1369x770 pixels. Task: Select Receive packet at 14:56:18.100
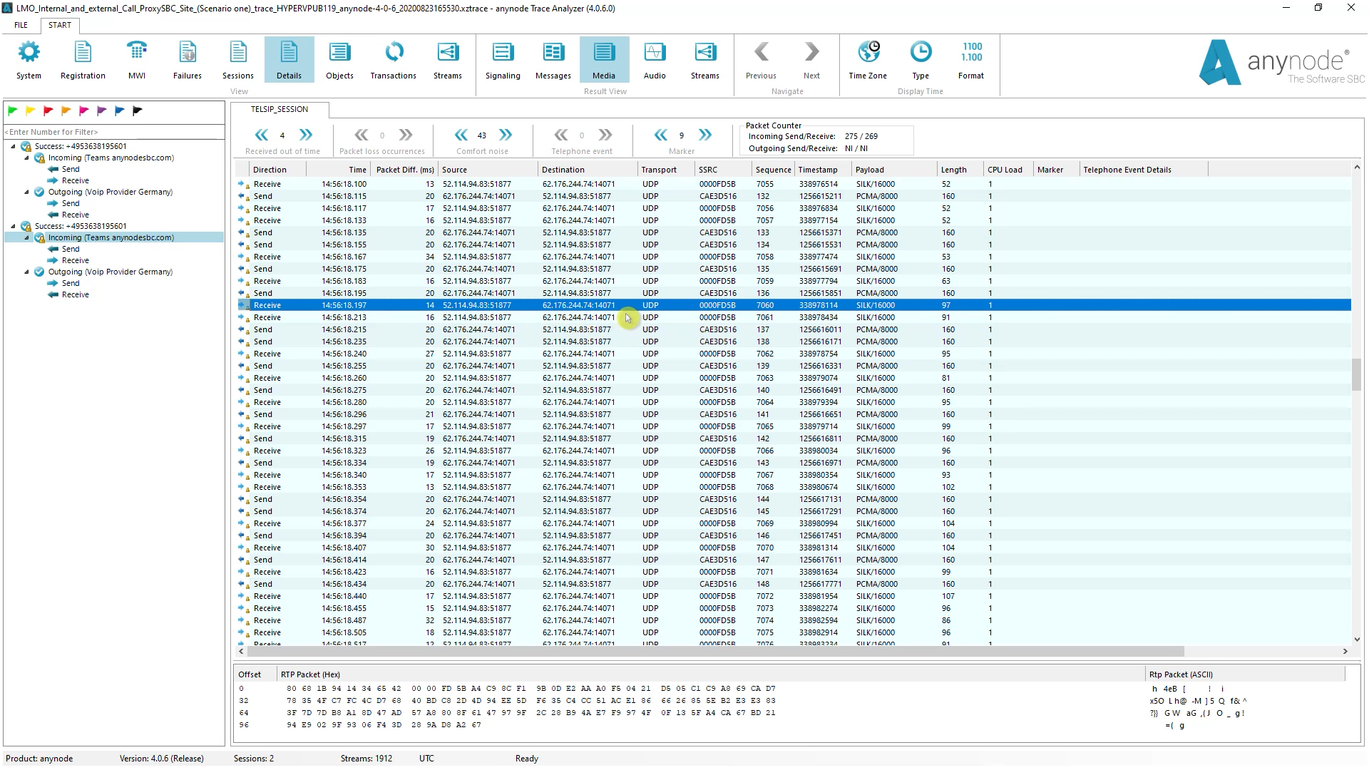[x=794, y=184]
